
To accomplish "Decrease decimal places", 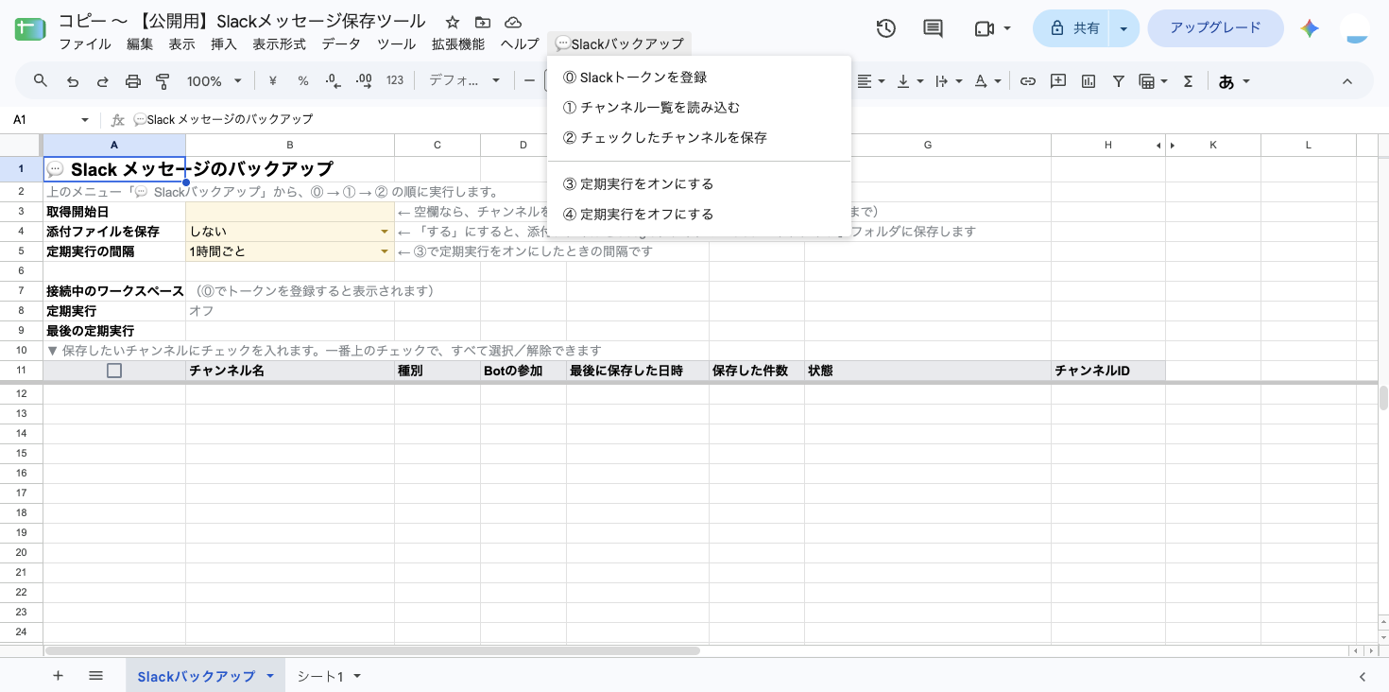I will (333, 81).
